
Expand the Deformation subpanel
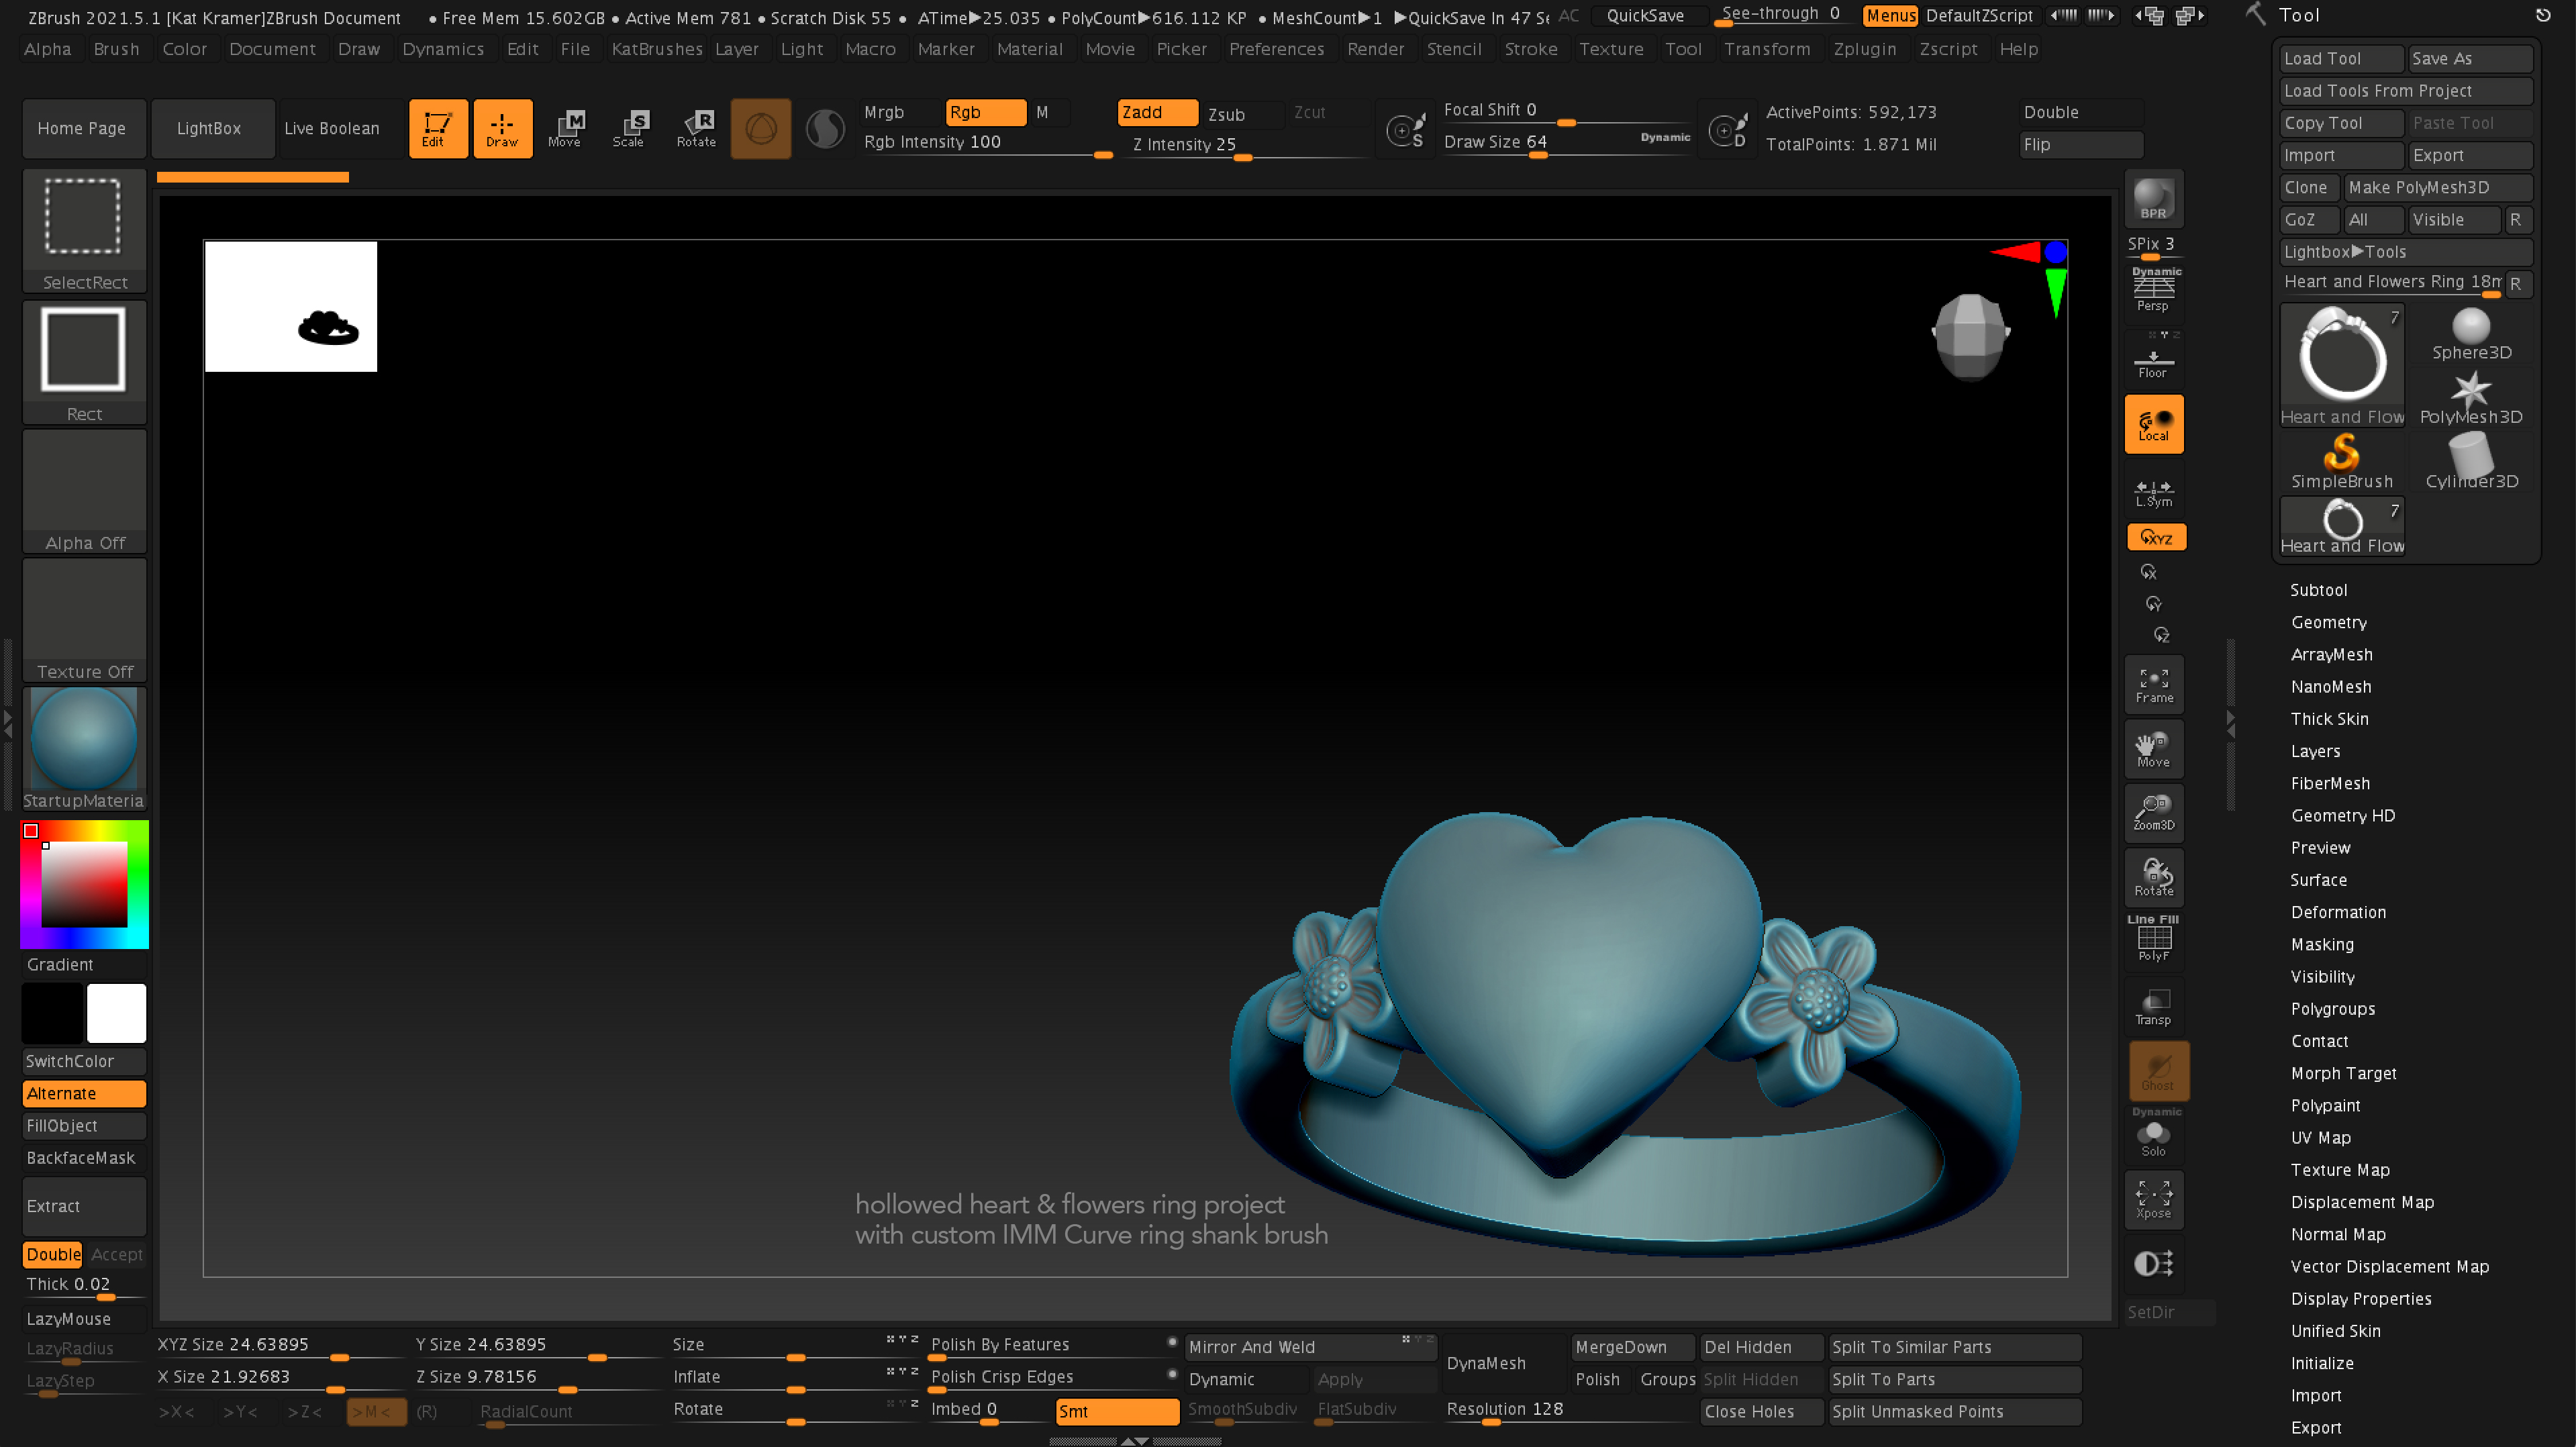pos(2337,911)
